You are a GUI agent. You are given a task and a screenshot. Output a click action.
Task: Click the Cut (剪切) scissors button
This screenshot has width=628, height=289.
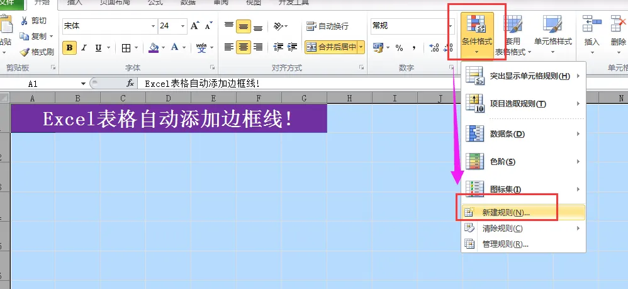[33, 21]
